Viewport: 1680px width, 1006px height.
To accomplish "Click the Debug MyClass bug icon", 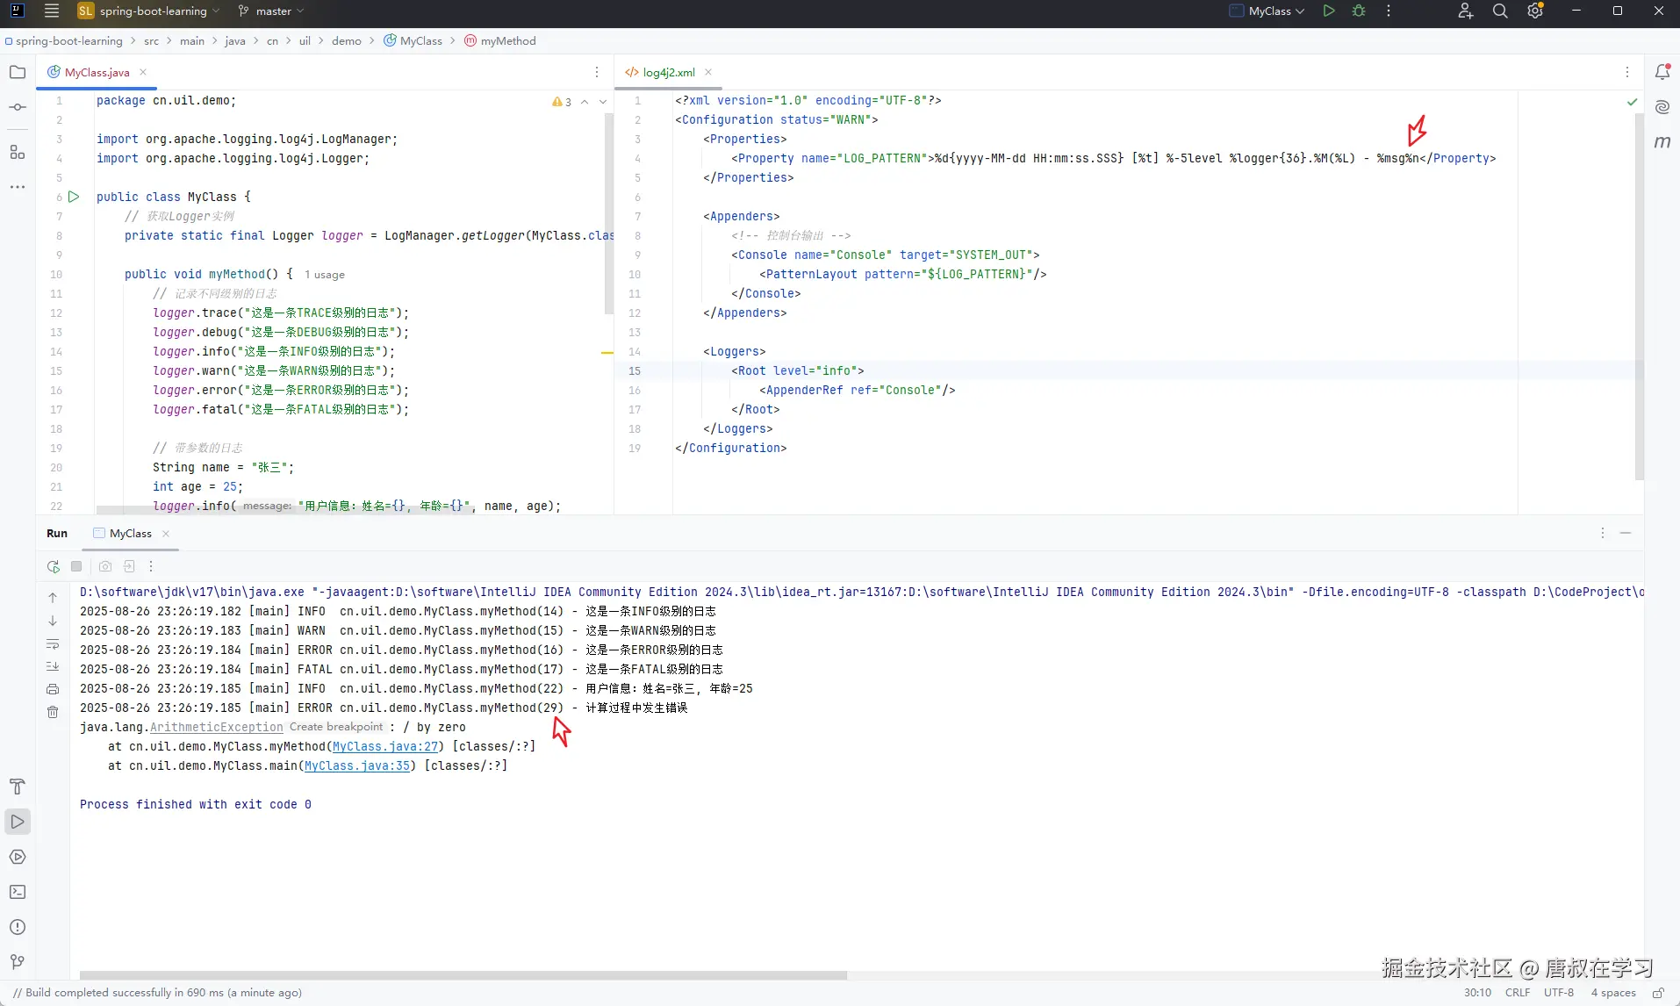I will (x=1359, y=11).
